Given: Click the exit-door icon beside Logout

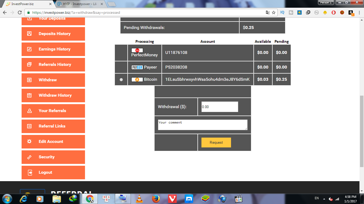Looking at the screenshot, I should coord(30,172).
